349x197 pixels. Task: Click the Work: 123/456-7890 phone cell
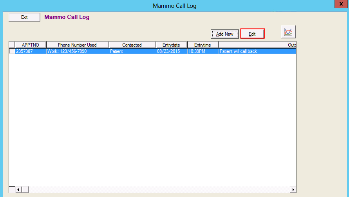77,51
